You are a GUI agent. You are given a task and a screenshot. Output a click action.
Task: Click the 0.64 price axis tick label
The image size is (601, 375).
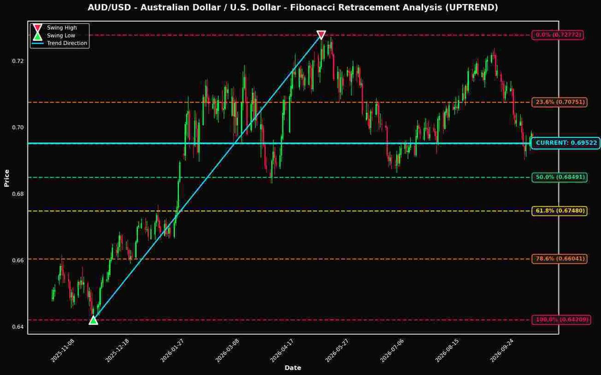click(x=18, y=327)
